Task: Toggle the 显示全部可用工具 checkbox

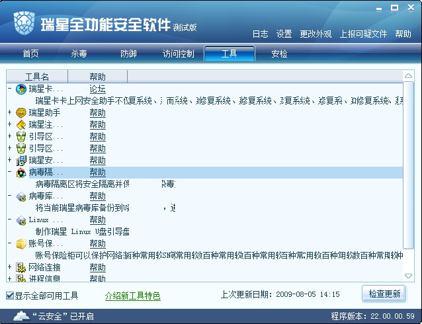Action: point(10,296)
